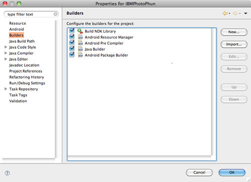This screenshot has height=182, width=251.
Task: Uncheck the Android Resource Manager checkbox
Action: point(72,37)
